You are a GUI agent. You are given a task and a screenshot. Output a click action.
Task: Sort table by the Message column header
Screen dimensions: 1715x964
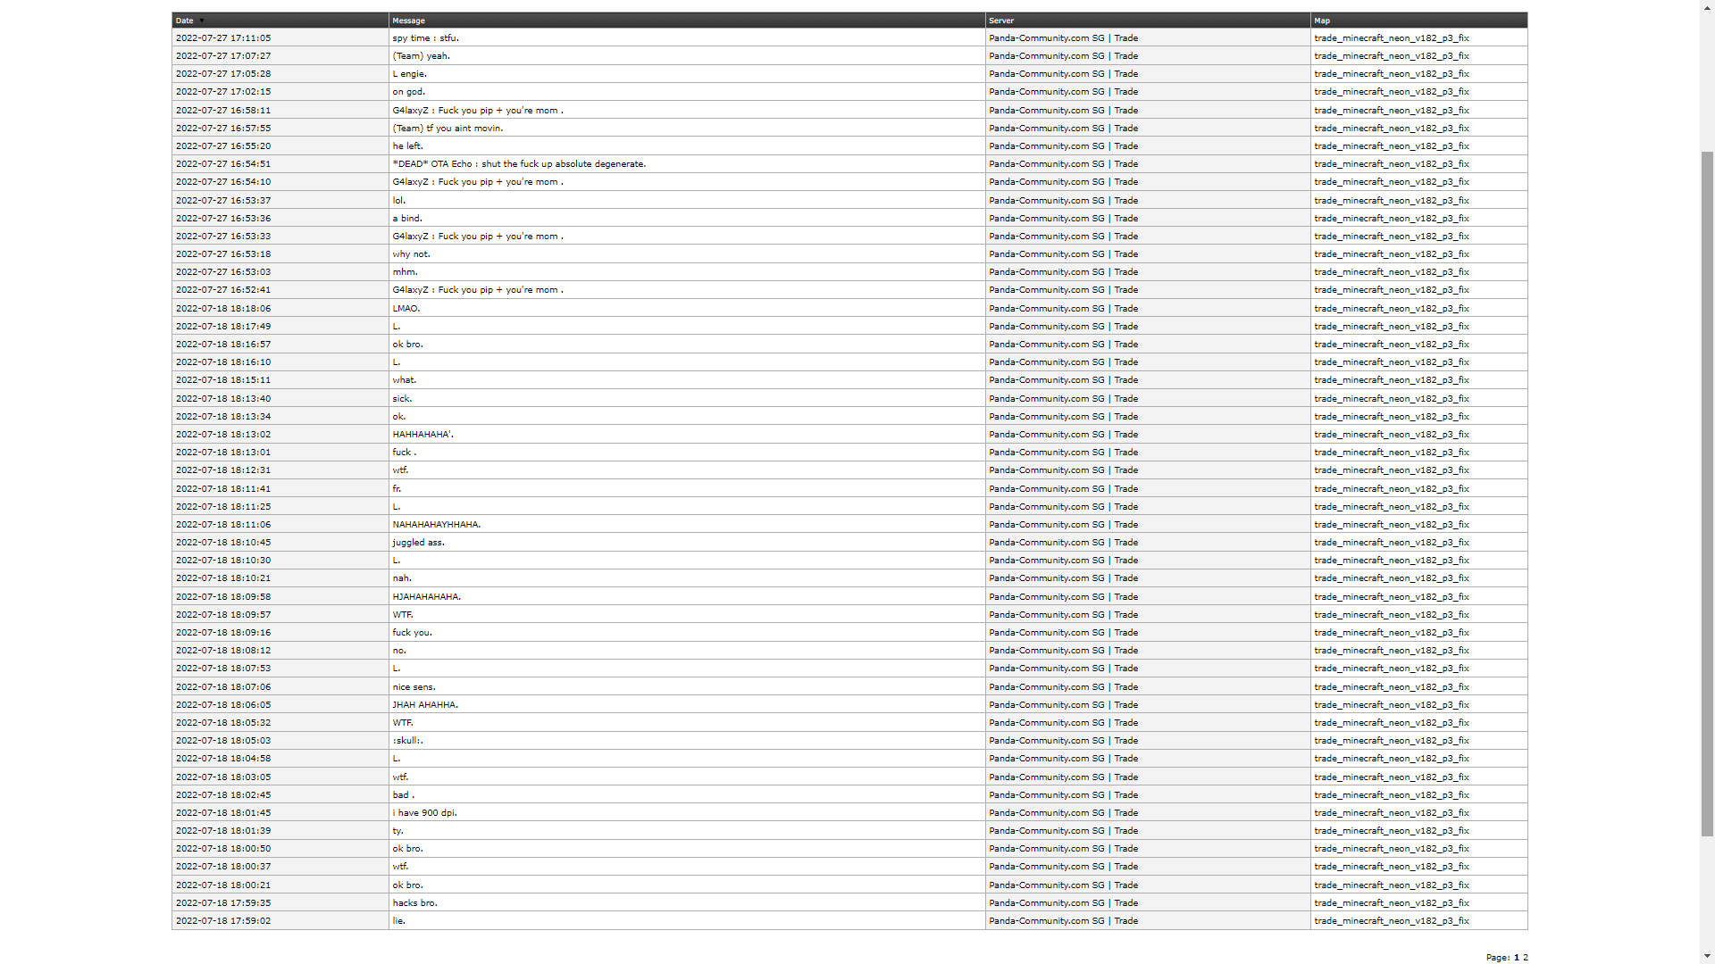point(408,21)
